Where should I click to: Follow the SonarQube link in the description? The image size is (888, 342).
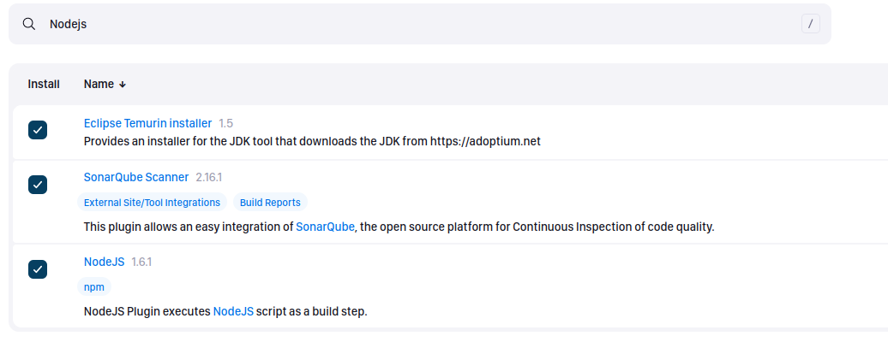[x=325, y=227]
